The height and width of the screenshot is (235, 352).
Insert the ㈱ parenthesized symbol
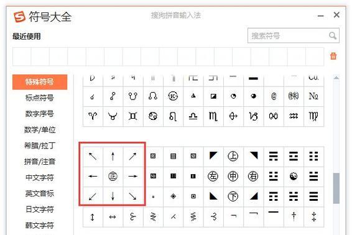pyautogui.click(x=294, y=96)
